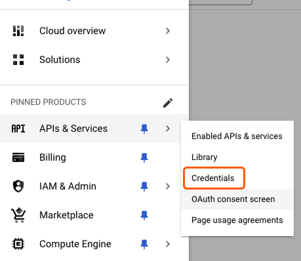Screen dimensions: 301x261
Task: Open Compute Engine label
Action: 75,244
